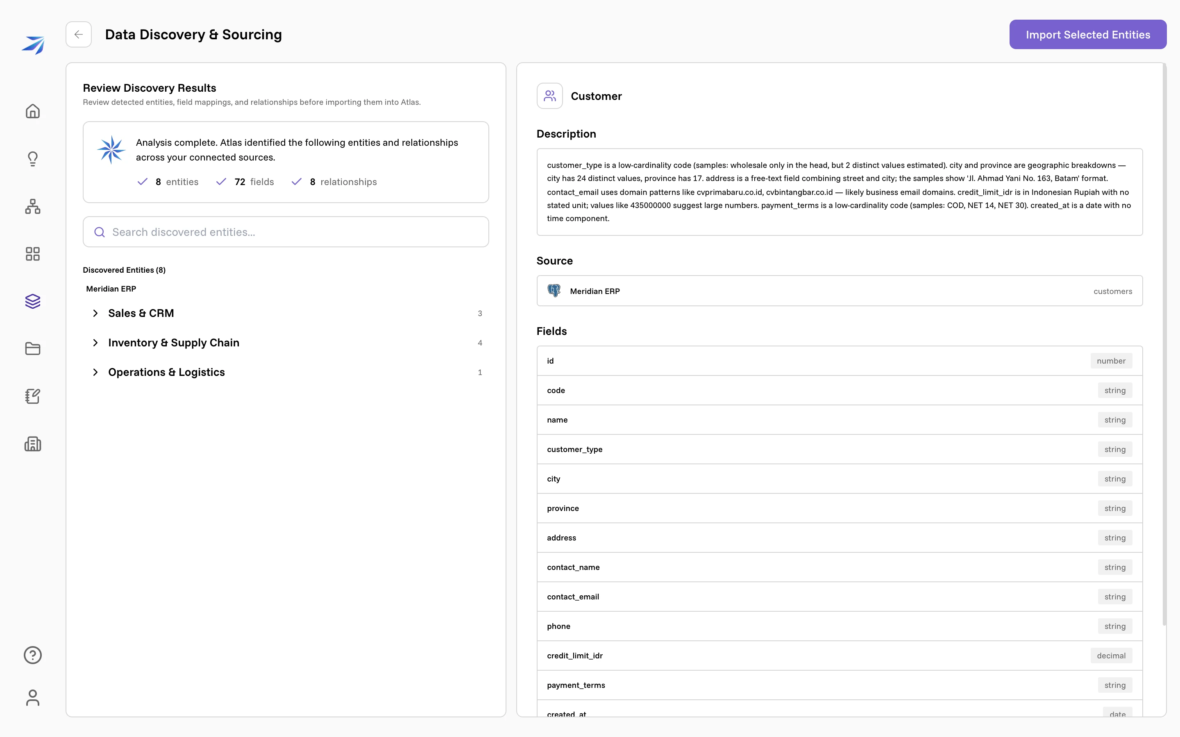1180x737 pixels.
Task: Open the hierarchy network sidebar icon
Action: click(33, 206)
